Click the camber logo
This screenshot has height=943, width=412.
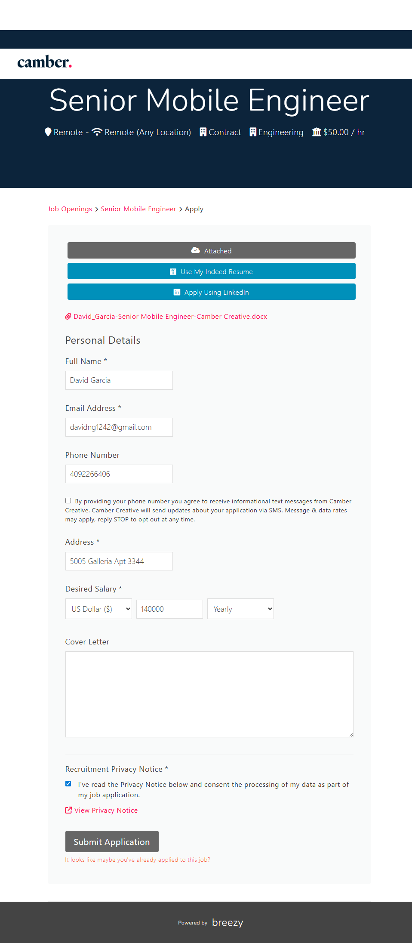(44, 62)
